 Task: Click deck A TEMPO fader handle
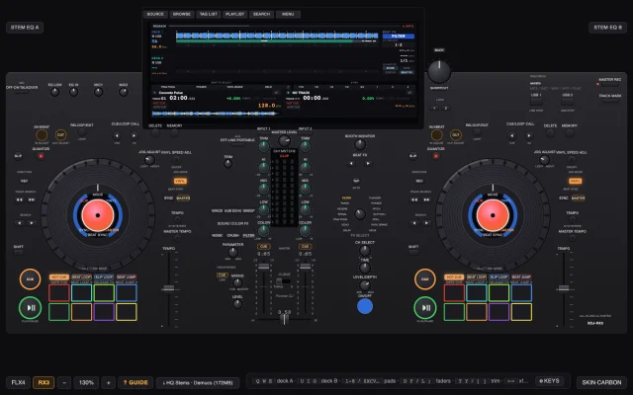coord(168,288)
